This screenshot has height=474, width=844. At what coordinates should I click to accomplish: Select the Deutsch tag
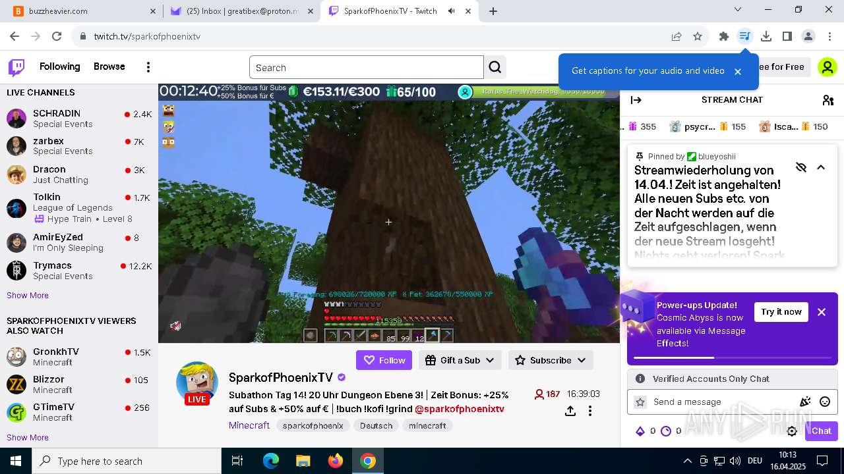(377, 426)
